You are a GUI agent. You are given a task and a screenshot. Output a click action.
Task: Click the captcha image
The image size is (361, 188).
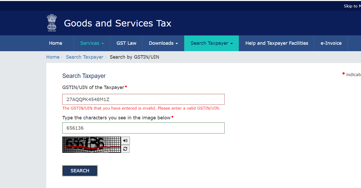coord(91,145)
